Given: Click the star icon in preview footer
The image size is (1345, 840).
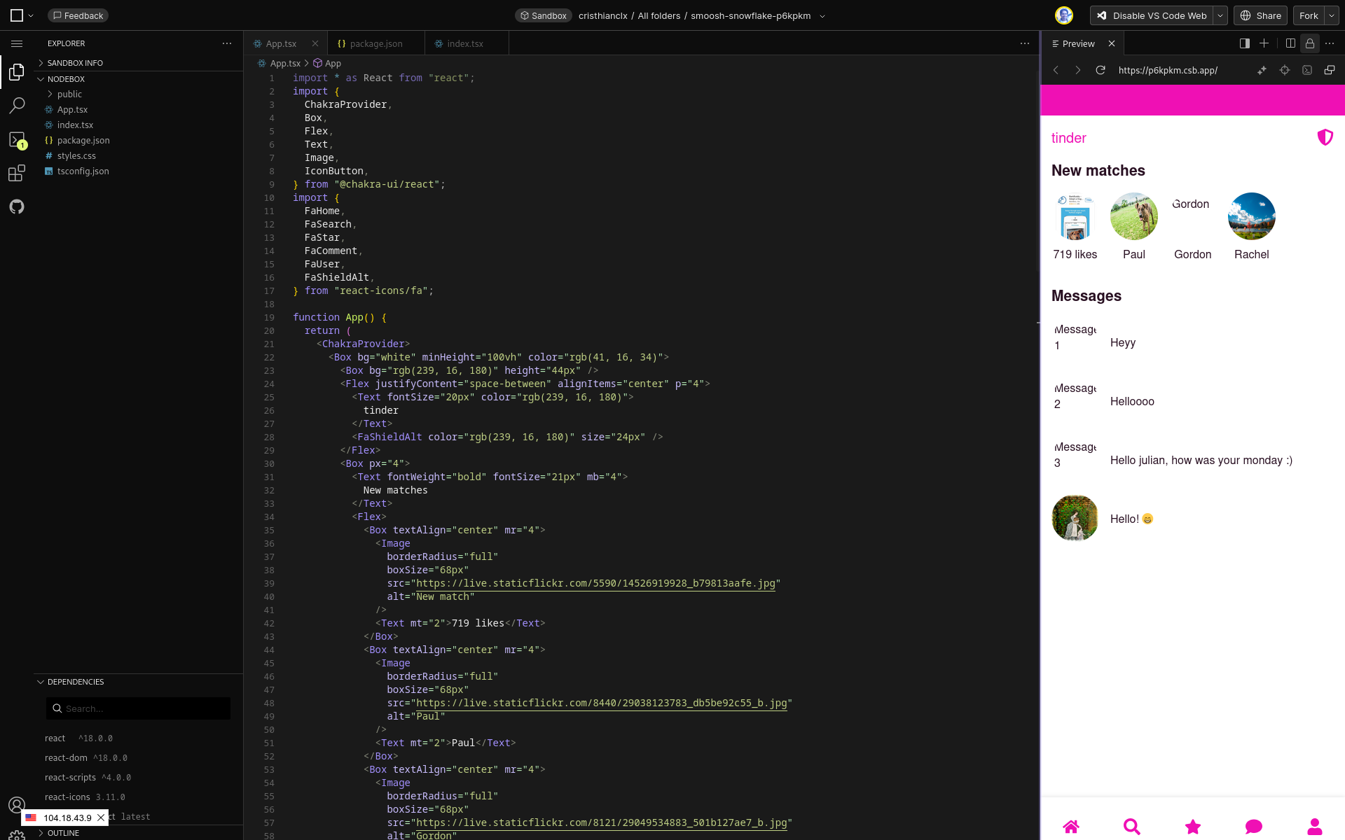Looking at the screenshot, I should (x=1192, y=827).
